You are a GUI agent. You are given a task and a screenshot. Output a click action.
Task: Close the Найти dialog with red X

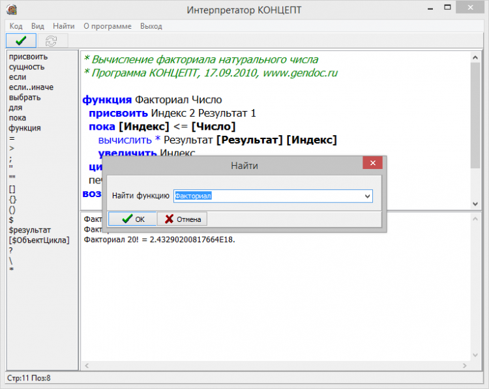[x=372, y=163]
